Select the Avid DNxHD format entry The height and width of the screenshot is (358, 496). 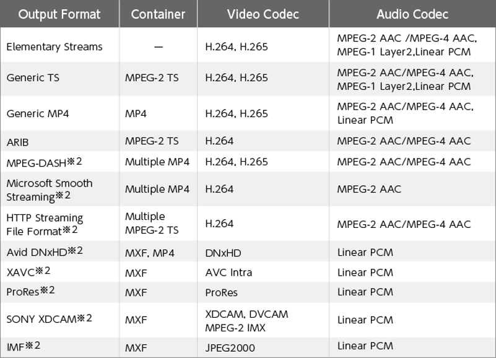click(45, 252)
